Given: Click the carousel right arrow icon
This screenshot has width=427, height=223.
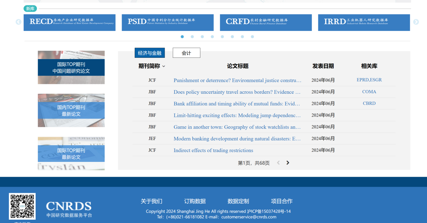Looking at the screenshot, I should pos(416,22).
